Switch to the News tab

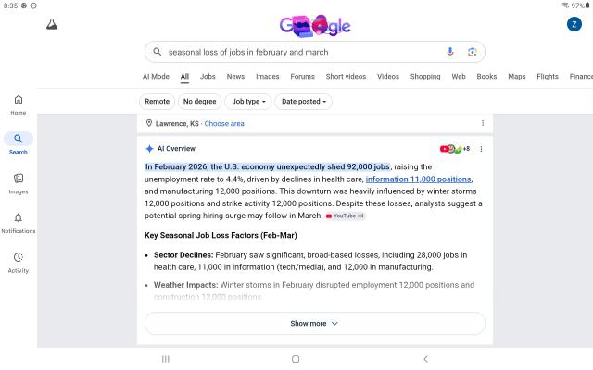click(235, 77)
